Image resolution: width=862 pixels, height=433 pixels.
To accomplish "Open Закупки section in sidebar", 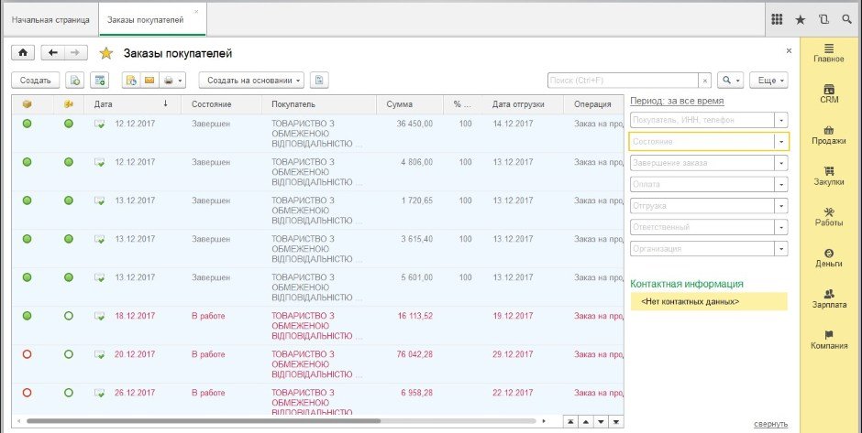I will (829, 175).
